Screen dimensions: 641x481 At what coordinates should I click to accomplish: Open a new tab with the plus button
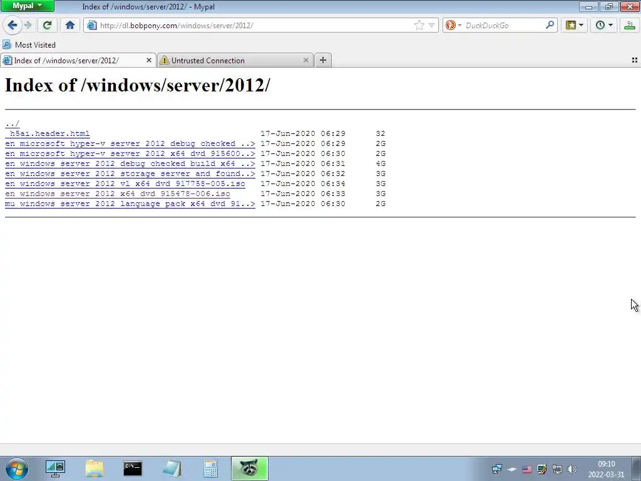pyautogui.click(x=322, y=61)
